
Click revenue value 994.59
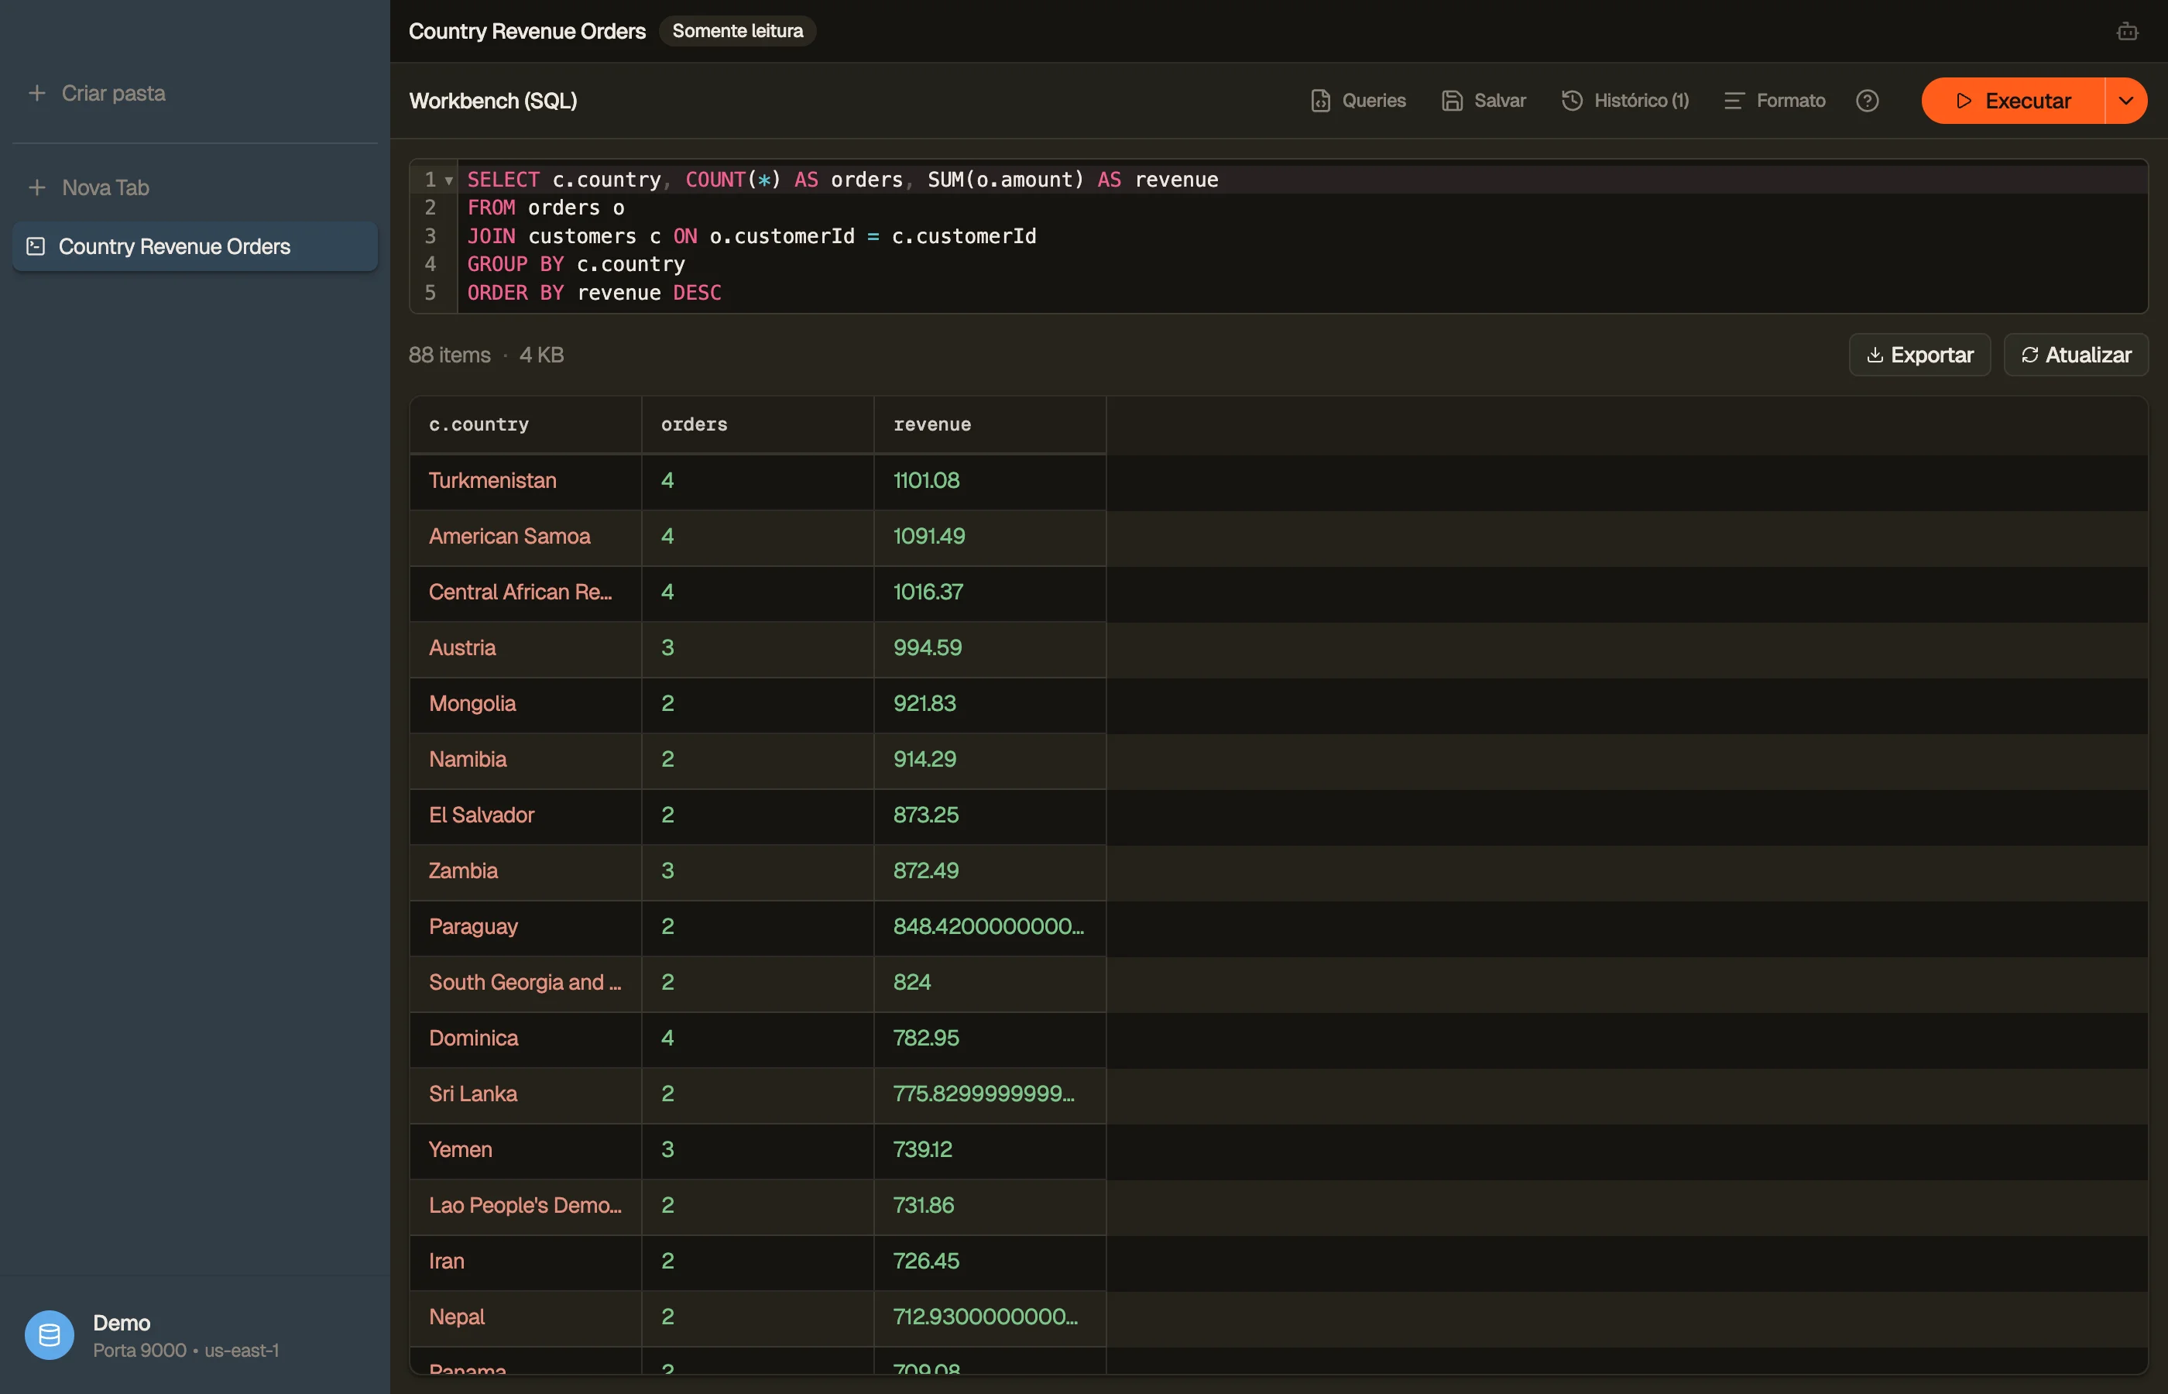(928, 648)
